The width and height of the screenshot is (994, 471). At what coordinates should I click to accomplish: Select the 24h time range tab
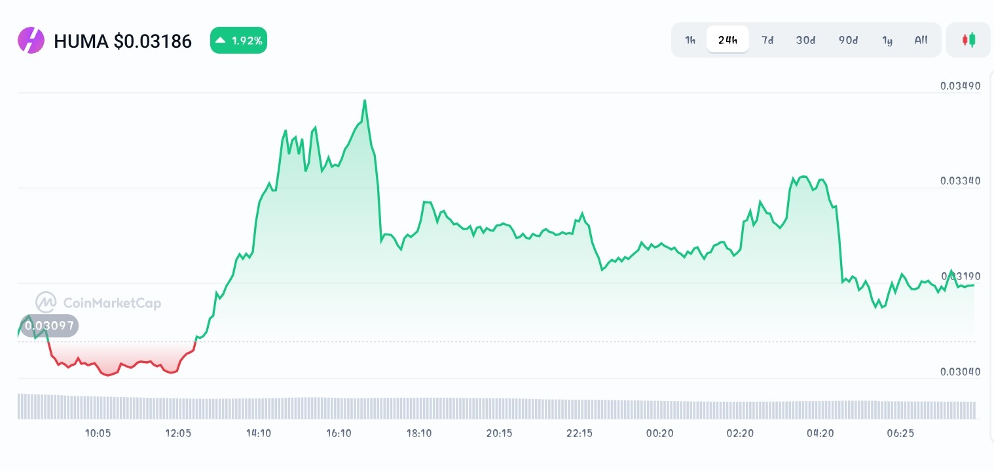pos(727,40)
